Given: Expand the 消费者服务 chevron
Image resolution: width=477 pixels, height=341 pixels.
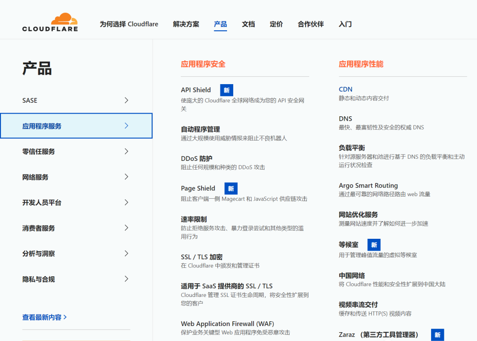Looking at the screenshot, I should 127,228.
